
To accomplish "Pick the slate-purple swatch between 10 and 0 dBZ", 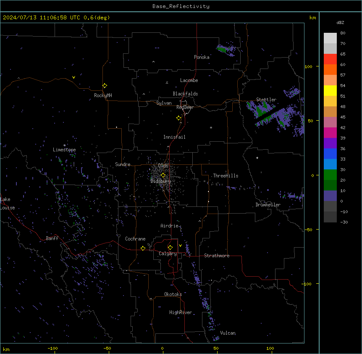I will [330, 196].
